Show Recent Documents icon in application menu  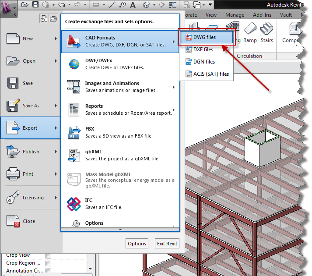pos(44,19)
